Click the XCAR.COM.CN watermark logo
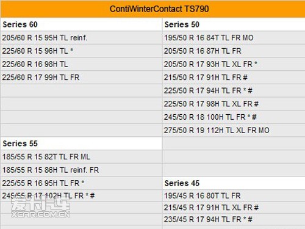 (x=41, y=207)
